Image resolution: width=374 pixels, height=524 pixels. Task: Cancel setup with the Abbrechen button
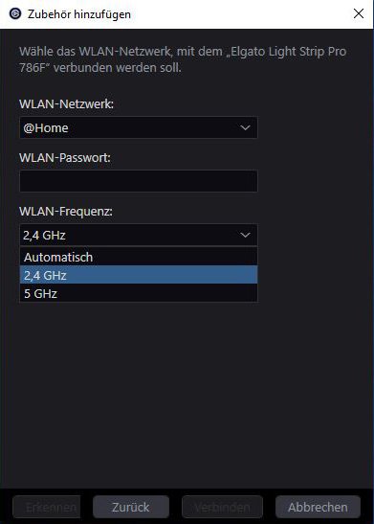318,507
